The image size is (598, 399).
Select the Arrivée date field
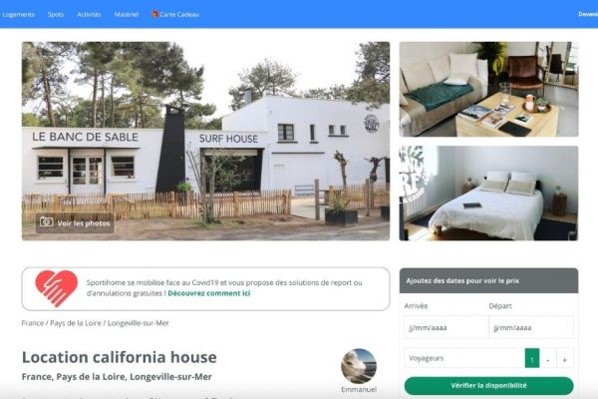(447, 327)
